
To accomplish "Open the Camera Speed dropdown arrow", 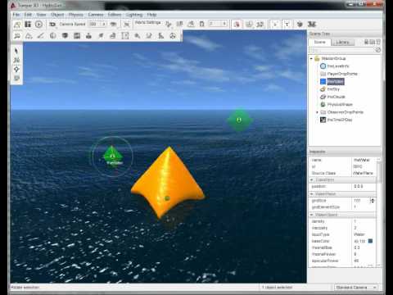I will [104, 24].
